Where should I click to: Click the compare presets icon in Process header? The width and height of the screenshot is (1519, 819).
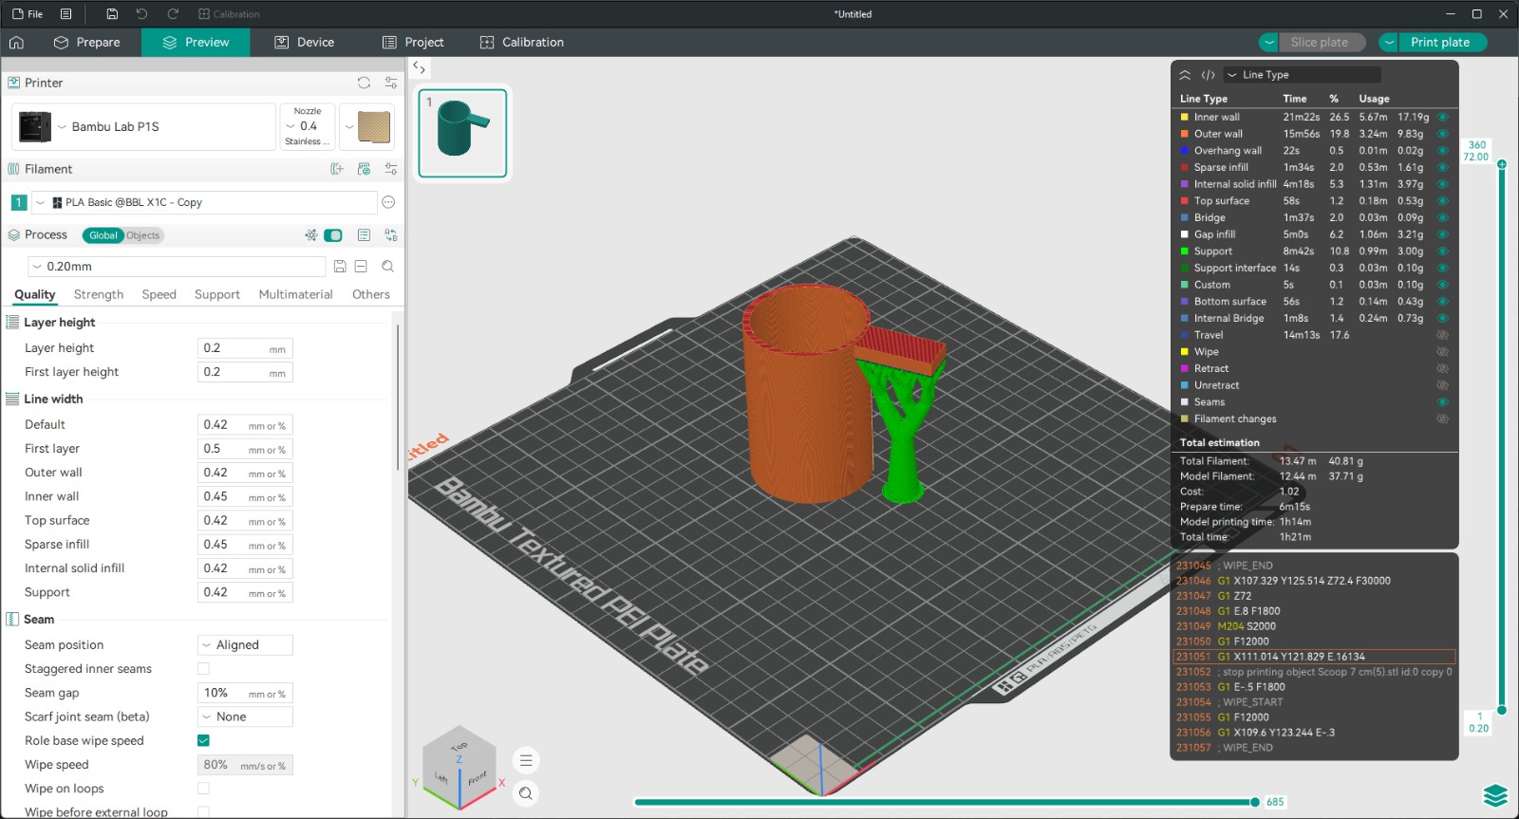point(391,235)
